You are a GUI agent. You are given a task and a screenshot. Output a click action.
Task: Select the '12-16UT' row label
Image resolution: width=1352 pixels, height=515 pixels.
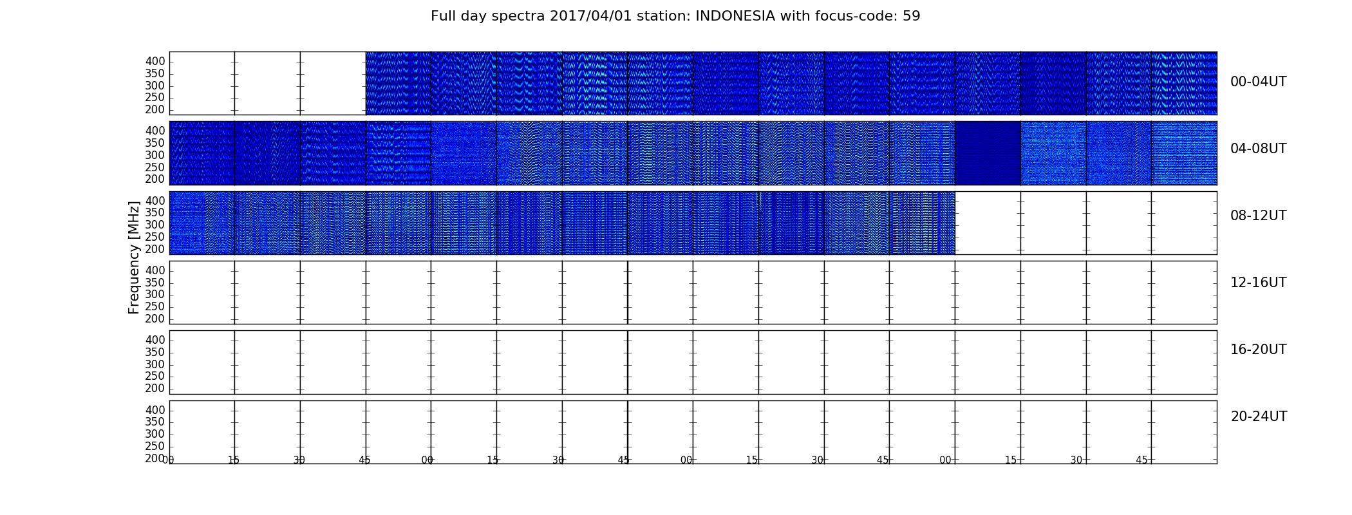pos(1258,283)
